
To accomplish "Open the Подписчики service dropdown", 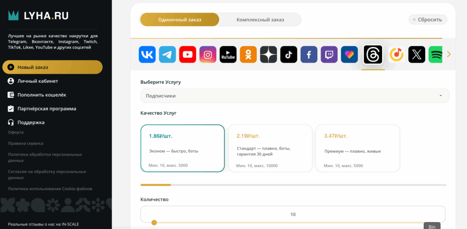I will [x=295, y=96].
